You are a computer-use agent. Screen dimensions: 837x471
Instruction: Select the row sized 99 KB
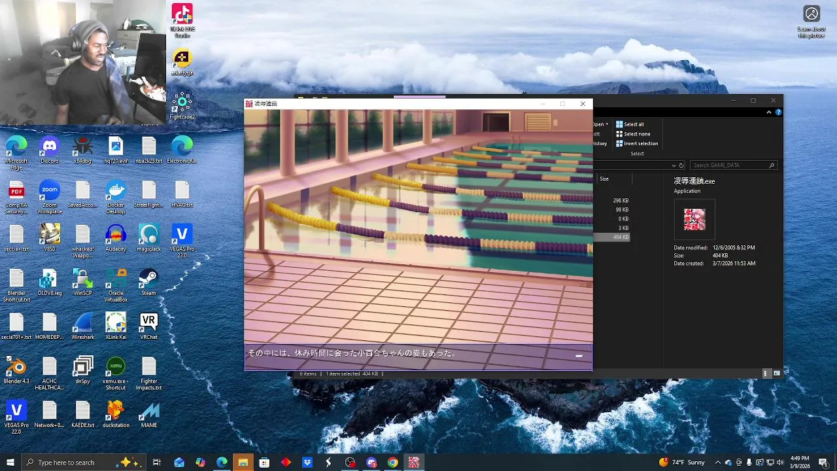click(x=612, y=210)
